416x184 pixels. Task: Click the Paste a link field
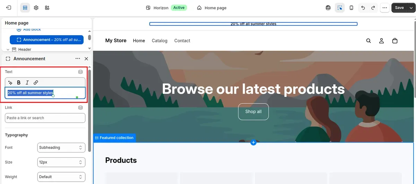coord(45,118)
